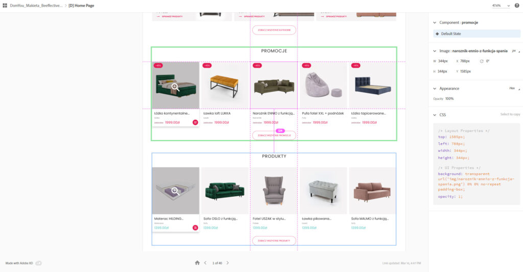Select the pink Sofa MALMO image
Viewport: 523px width, 272px height.
point(372,191)
